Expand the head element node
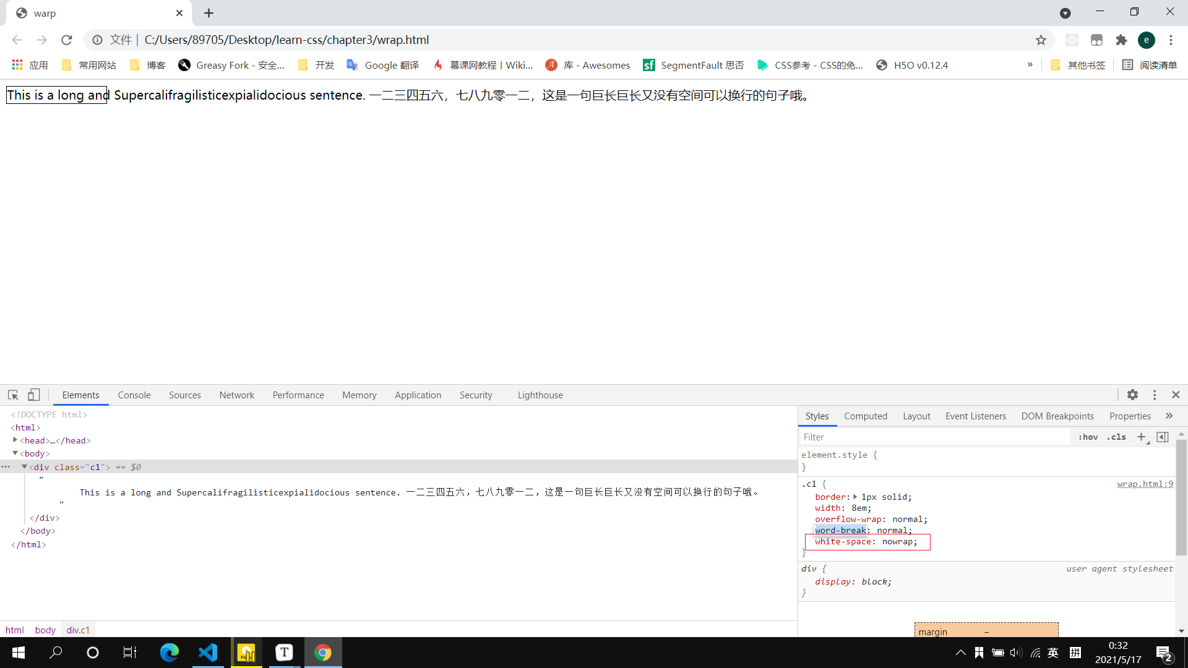Screen dimensions: 1188x668 tap(15, 440)
